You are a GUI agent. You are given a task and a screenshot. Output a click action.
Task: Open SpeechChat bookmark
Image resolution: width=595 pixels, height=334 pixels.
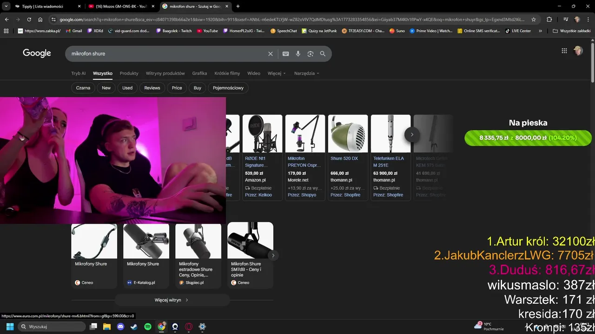(x=284, y=31)
